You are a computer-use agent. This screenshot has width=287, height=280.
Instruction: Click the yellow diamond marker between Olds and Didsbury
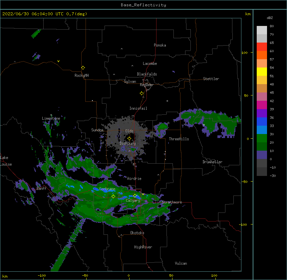coord(129,139)
